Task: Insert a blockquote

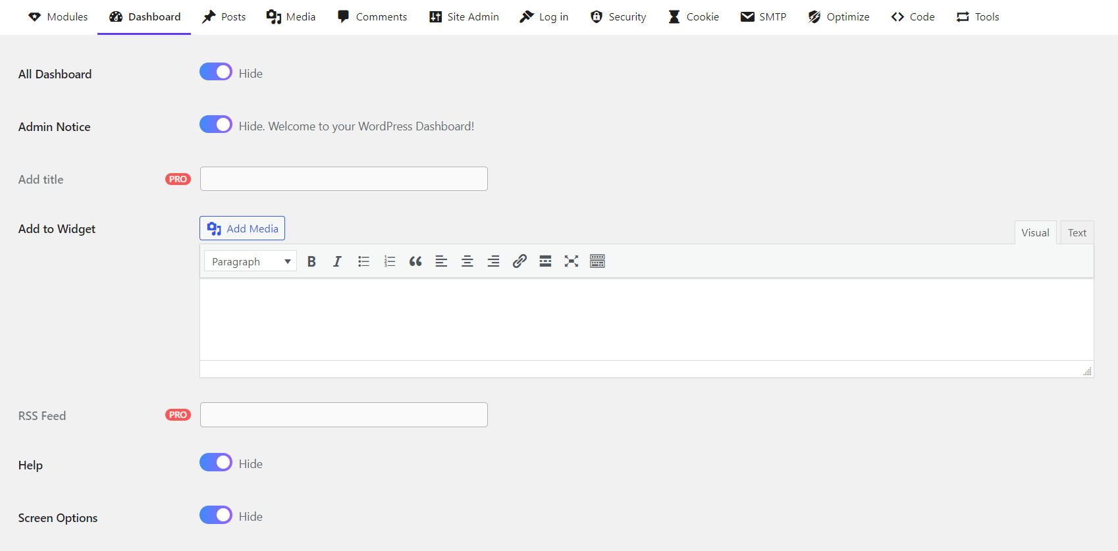Action: [415, 261]
